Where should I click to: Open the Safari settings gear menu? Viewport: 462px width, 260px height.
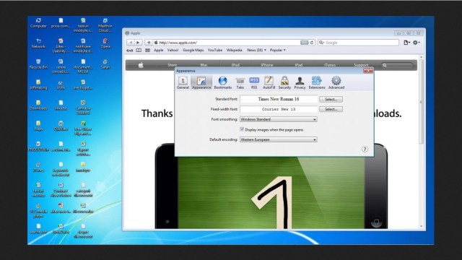pos(416,43)
